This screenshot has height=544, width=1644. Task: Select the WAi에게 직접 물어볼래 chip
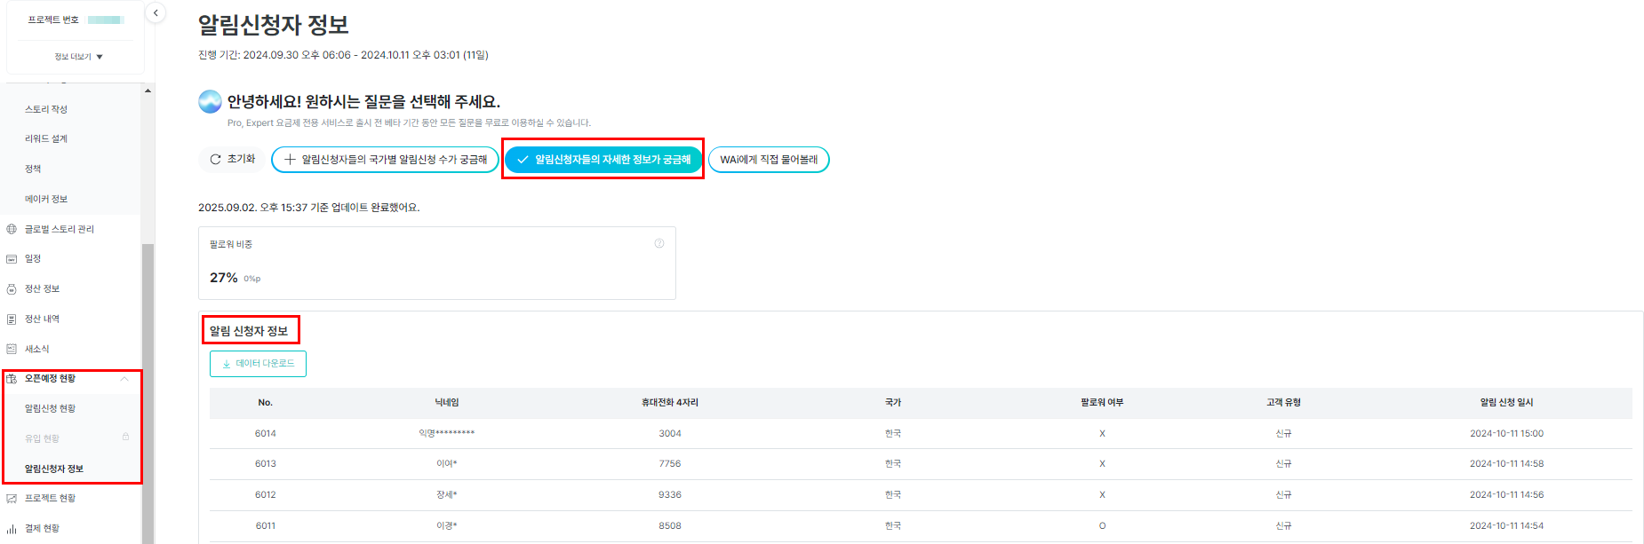[769, 160]
